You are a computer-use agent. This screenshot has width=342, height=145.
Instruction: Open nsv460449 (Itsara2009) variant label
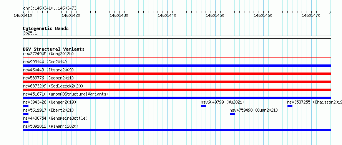pyautogui.click(x=48, y=70)
